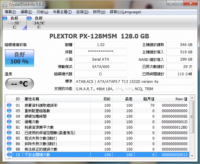
Task: Click threshold value 70 in row 01
Action: (x=152, y=105)
